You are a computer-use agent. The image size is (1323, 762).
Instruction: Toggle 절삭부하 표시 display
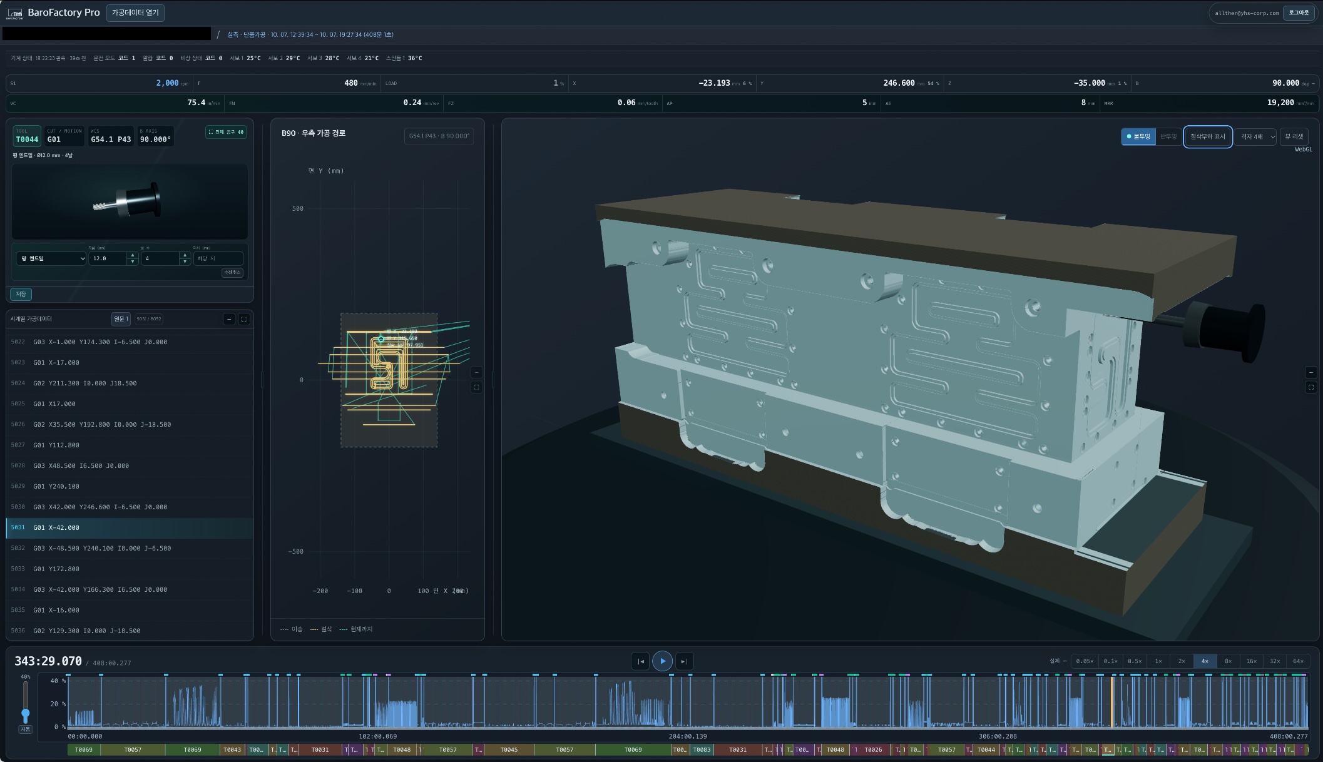tap(1207, 136)
